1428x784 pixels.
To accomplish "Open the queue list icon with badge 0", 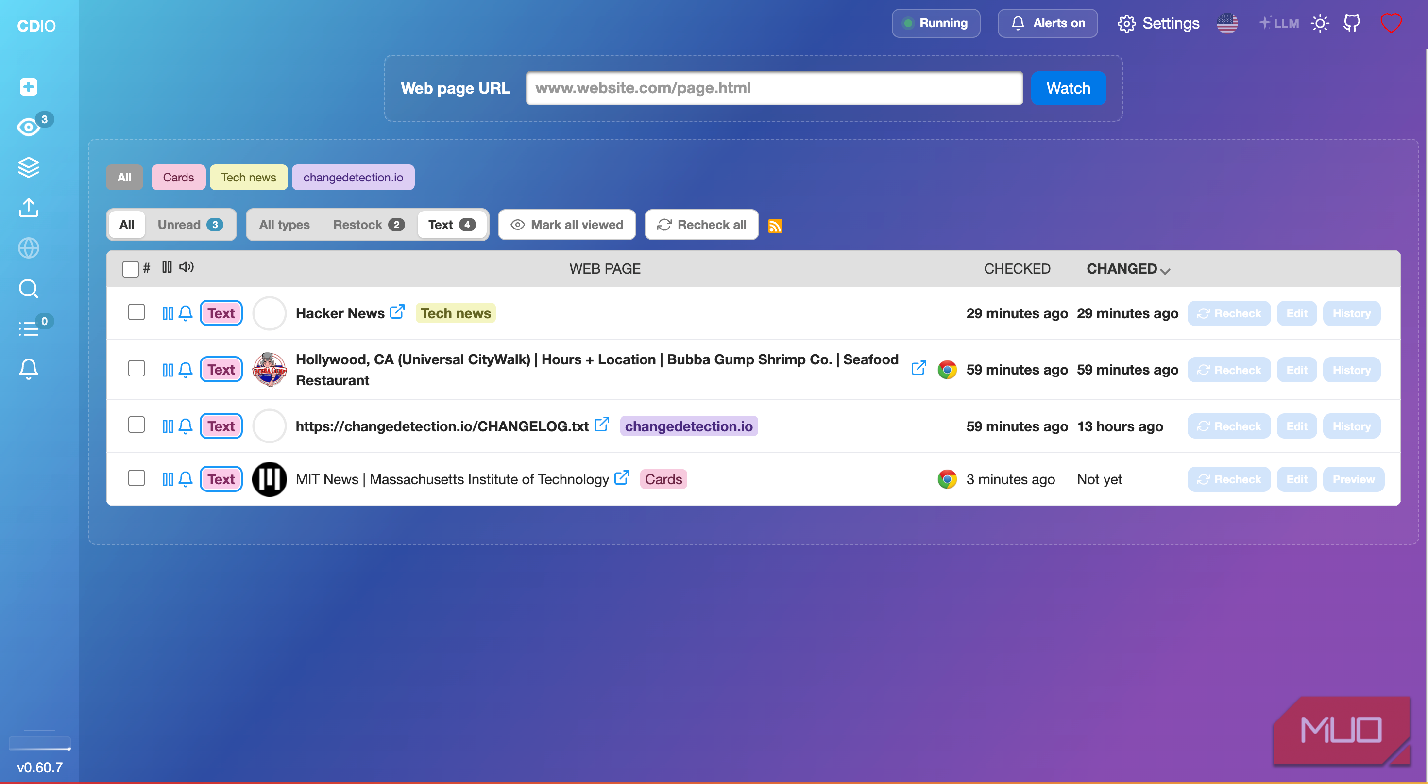I will coord(28,329).
